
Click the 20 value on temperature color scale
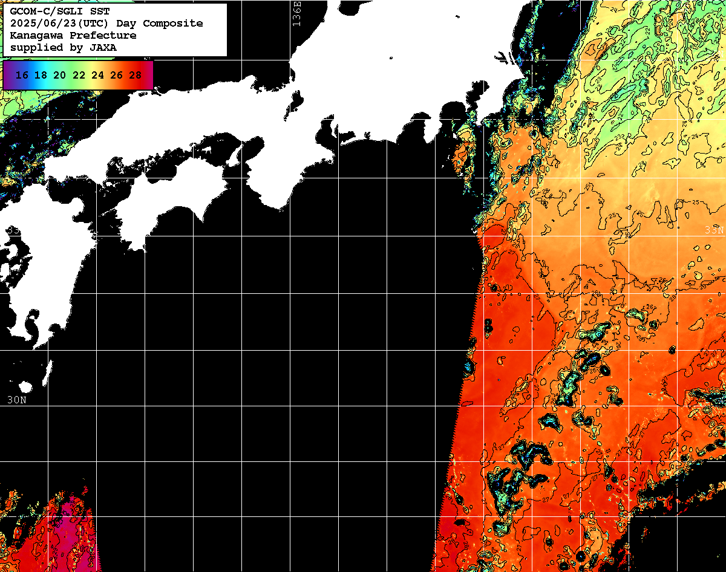pyautogui.click(x=59, y=75)
